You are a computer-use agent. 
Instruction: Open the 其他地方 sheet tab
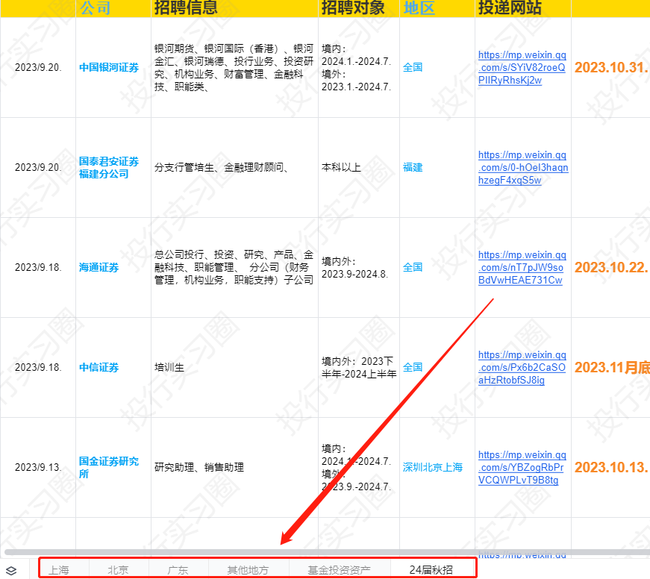coord(248,570)
